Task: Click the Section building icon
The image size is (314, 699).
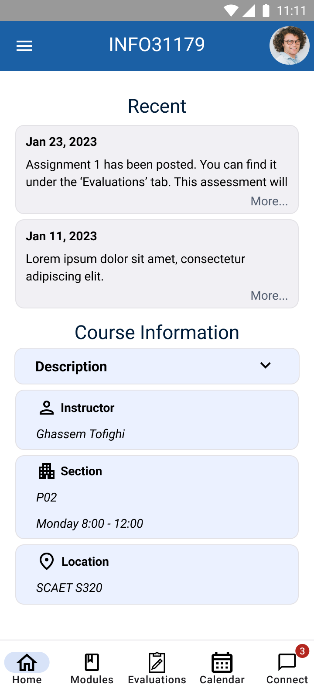Action: pyautogui.click(x=47, y=471)
